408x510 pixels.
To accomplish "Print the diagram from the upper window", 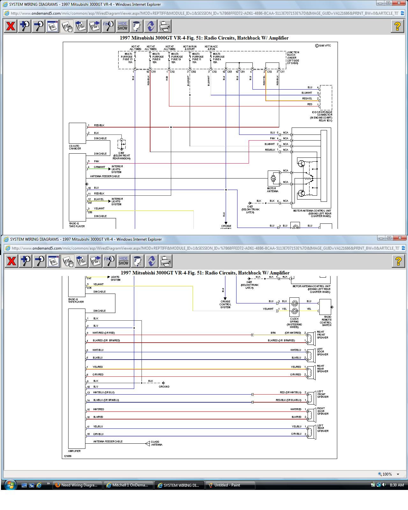I will (164, 26).
